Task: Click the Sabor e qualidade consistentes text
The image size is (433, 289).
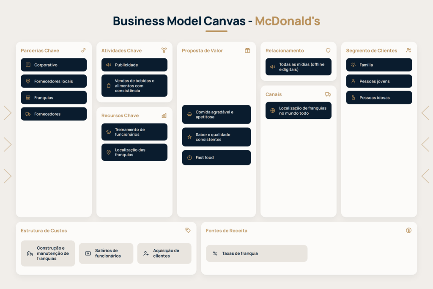Action: (213, 137)
